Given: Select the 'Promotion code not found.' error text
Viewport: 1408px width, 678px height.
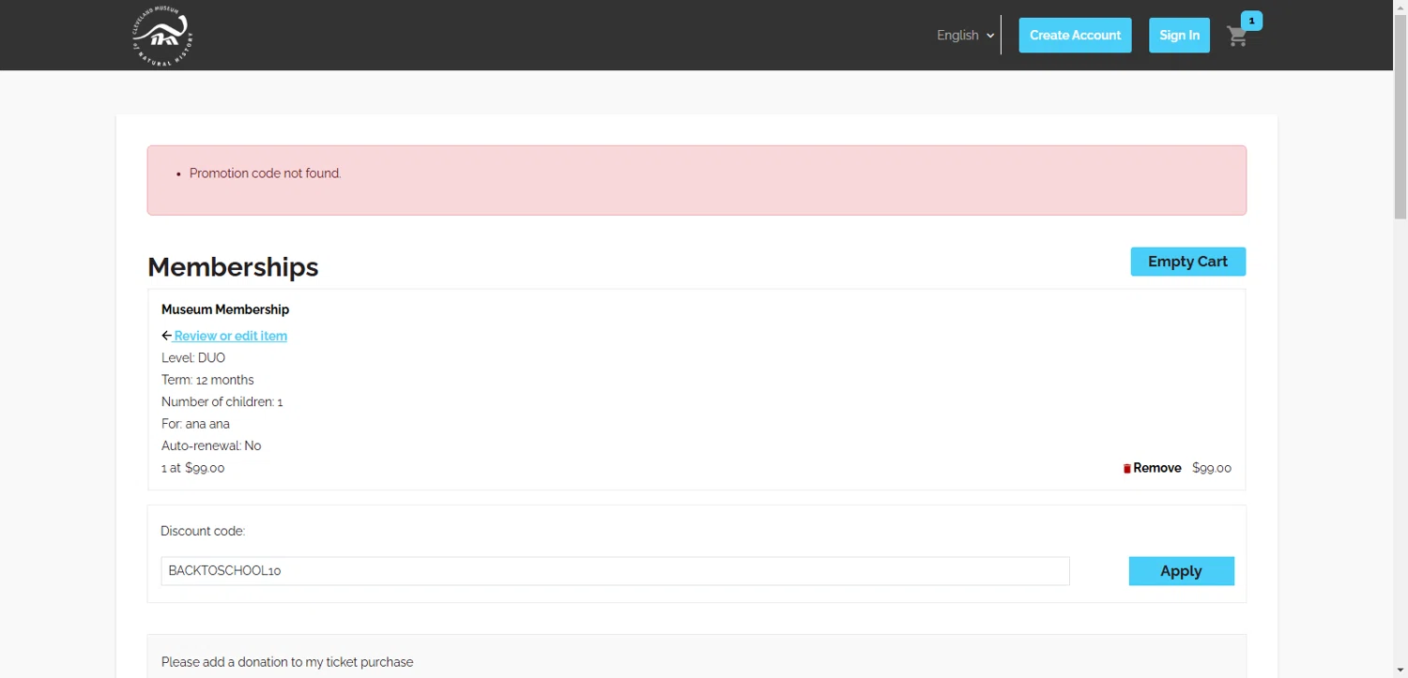Looking at the screenshot, I should point(265,173).
